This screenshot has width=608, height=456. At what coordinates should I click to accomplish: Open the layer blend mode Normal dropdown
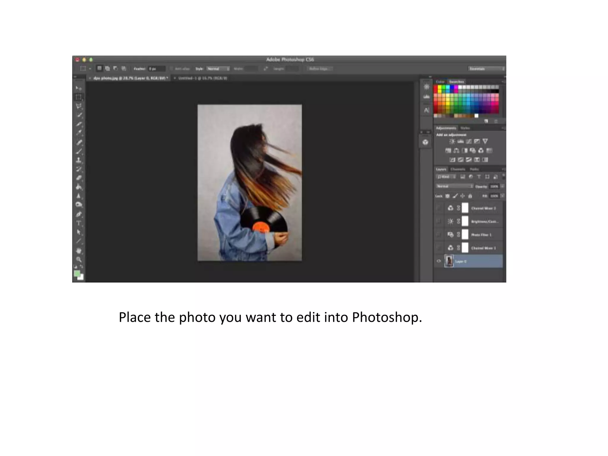pyautogui.click(x=454, y=186)
